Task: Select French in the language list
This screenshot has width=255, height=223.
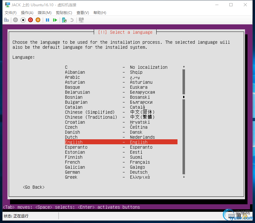Action: tap(121, 162)
